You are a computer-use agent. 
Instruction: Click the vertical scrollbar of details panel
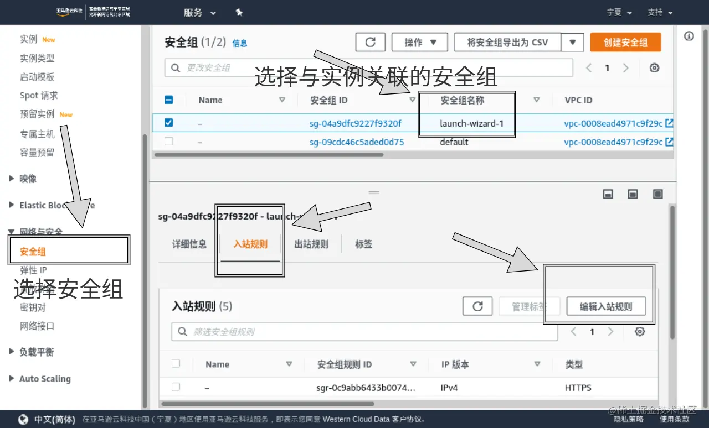[672, 271]
